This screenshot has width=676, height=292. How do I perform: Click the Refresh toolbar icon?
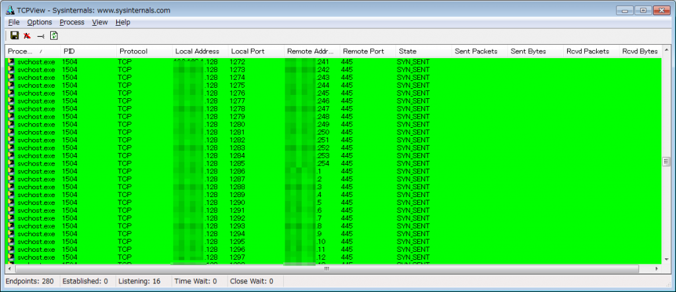[x=54, y=36]
